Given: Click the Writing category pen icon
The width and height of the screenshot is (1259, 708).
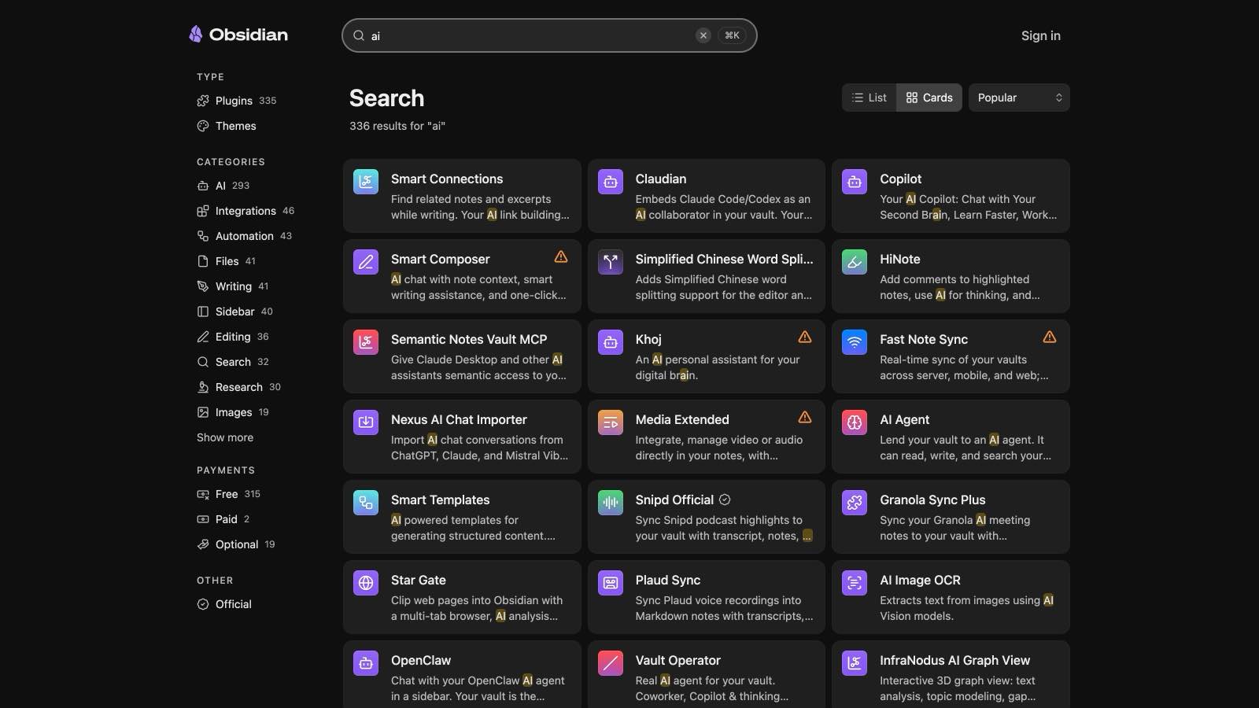Looking at the screenshot, I should tap(203, 286).
